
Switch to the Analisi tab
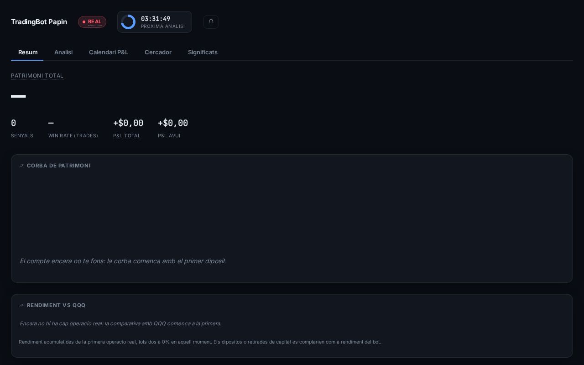(63, 52)
